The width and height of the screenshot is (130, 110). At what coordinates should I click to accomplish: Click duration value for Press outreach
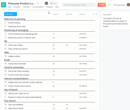coord(54,49)
